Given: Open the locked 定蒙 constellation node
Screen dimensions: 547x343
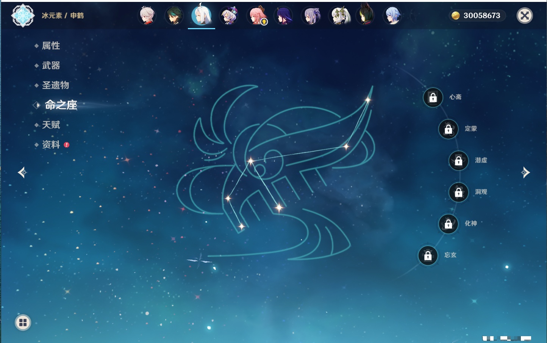Looking at the screenshot, I should (x=449, y=129).
